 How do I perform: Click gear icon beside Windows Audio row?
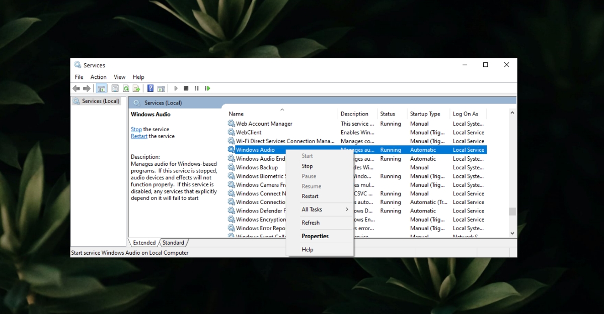tap(231, 150)
